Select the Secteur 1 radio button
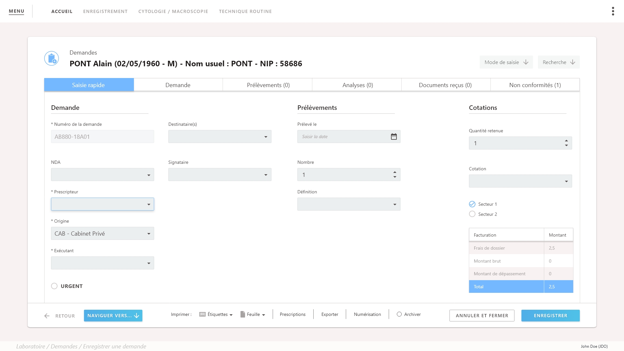Viewport: 624px width, 351px height. point(472,204)
